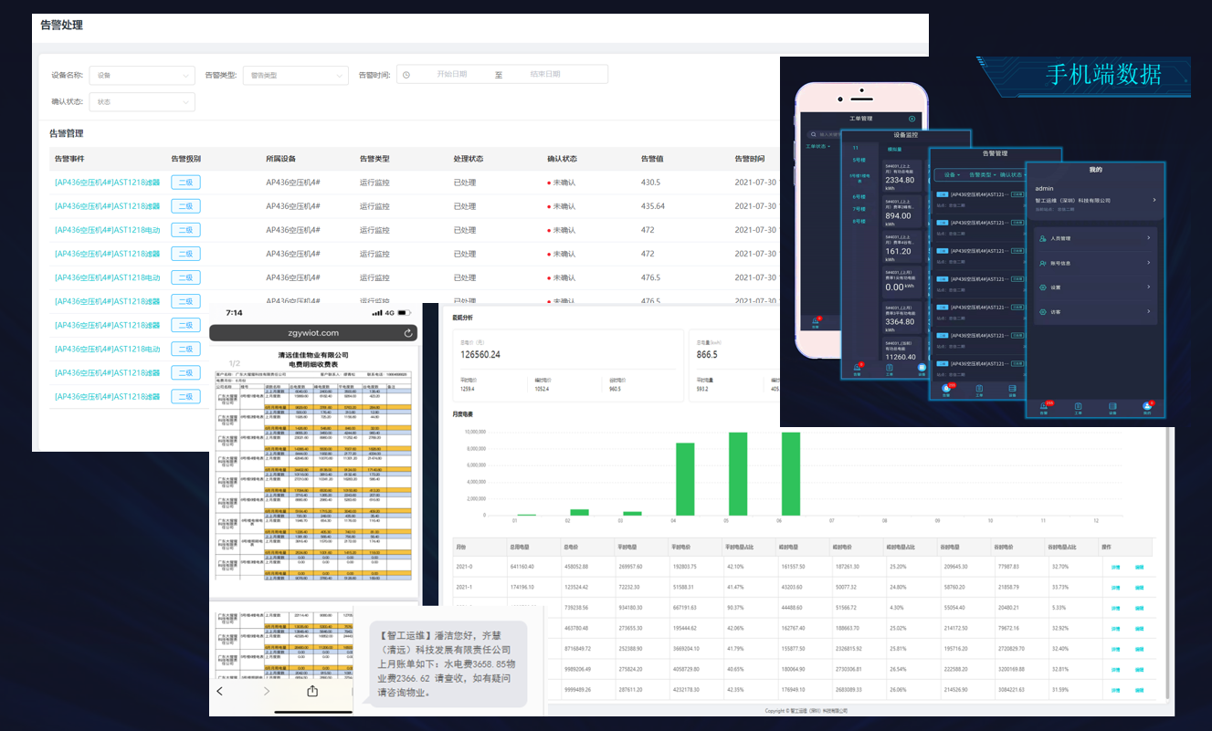Click the 处理状态 column header
The image size is (1212, 731).
(469, 159)
